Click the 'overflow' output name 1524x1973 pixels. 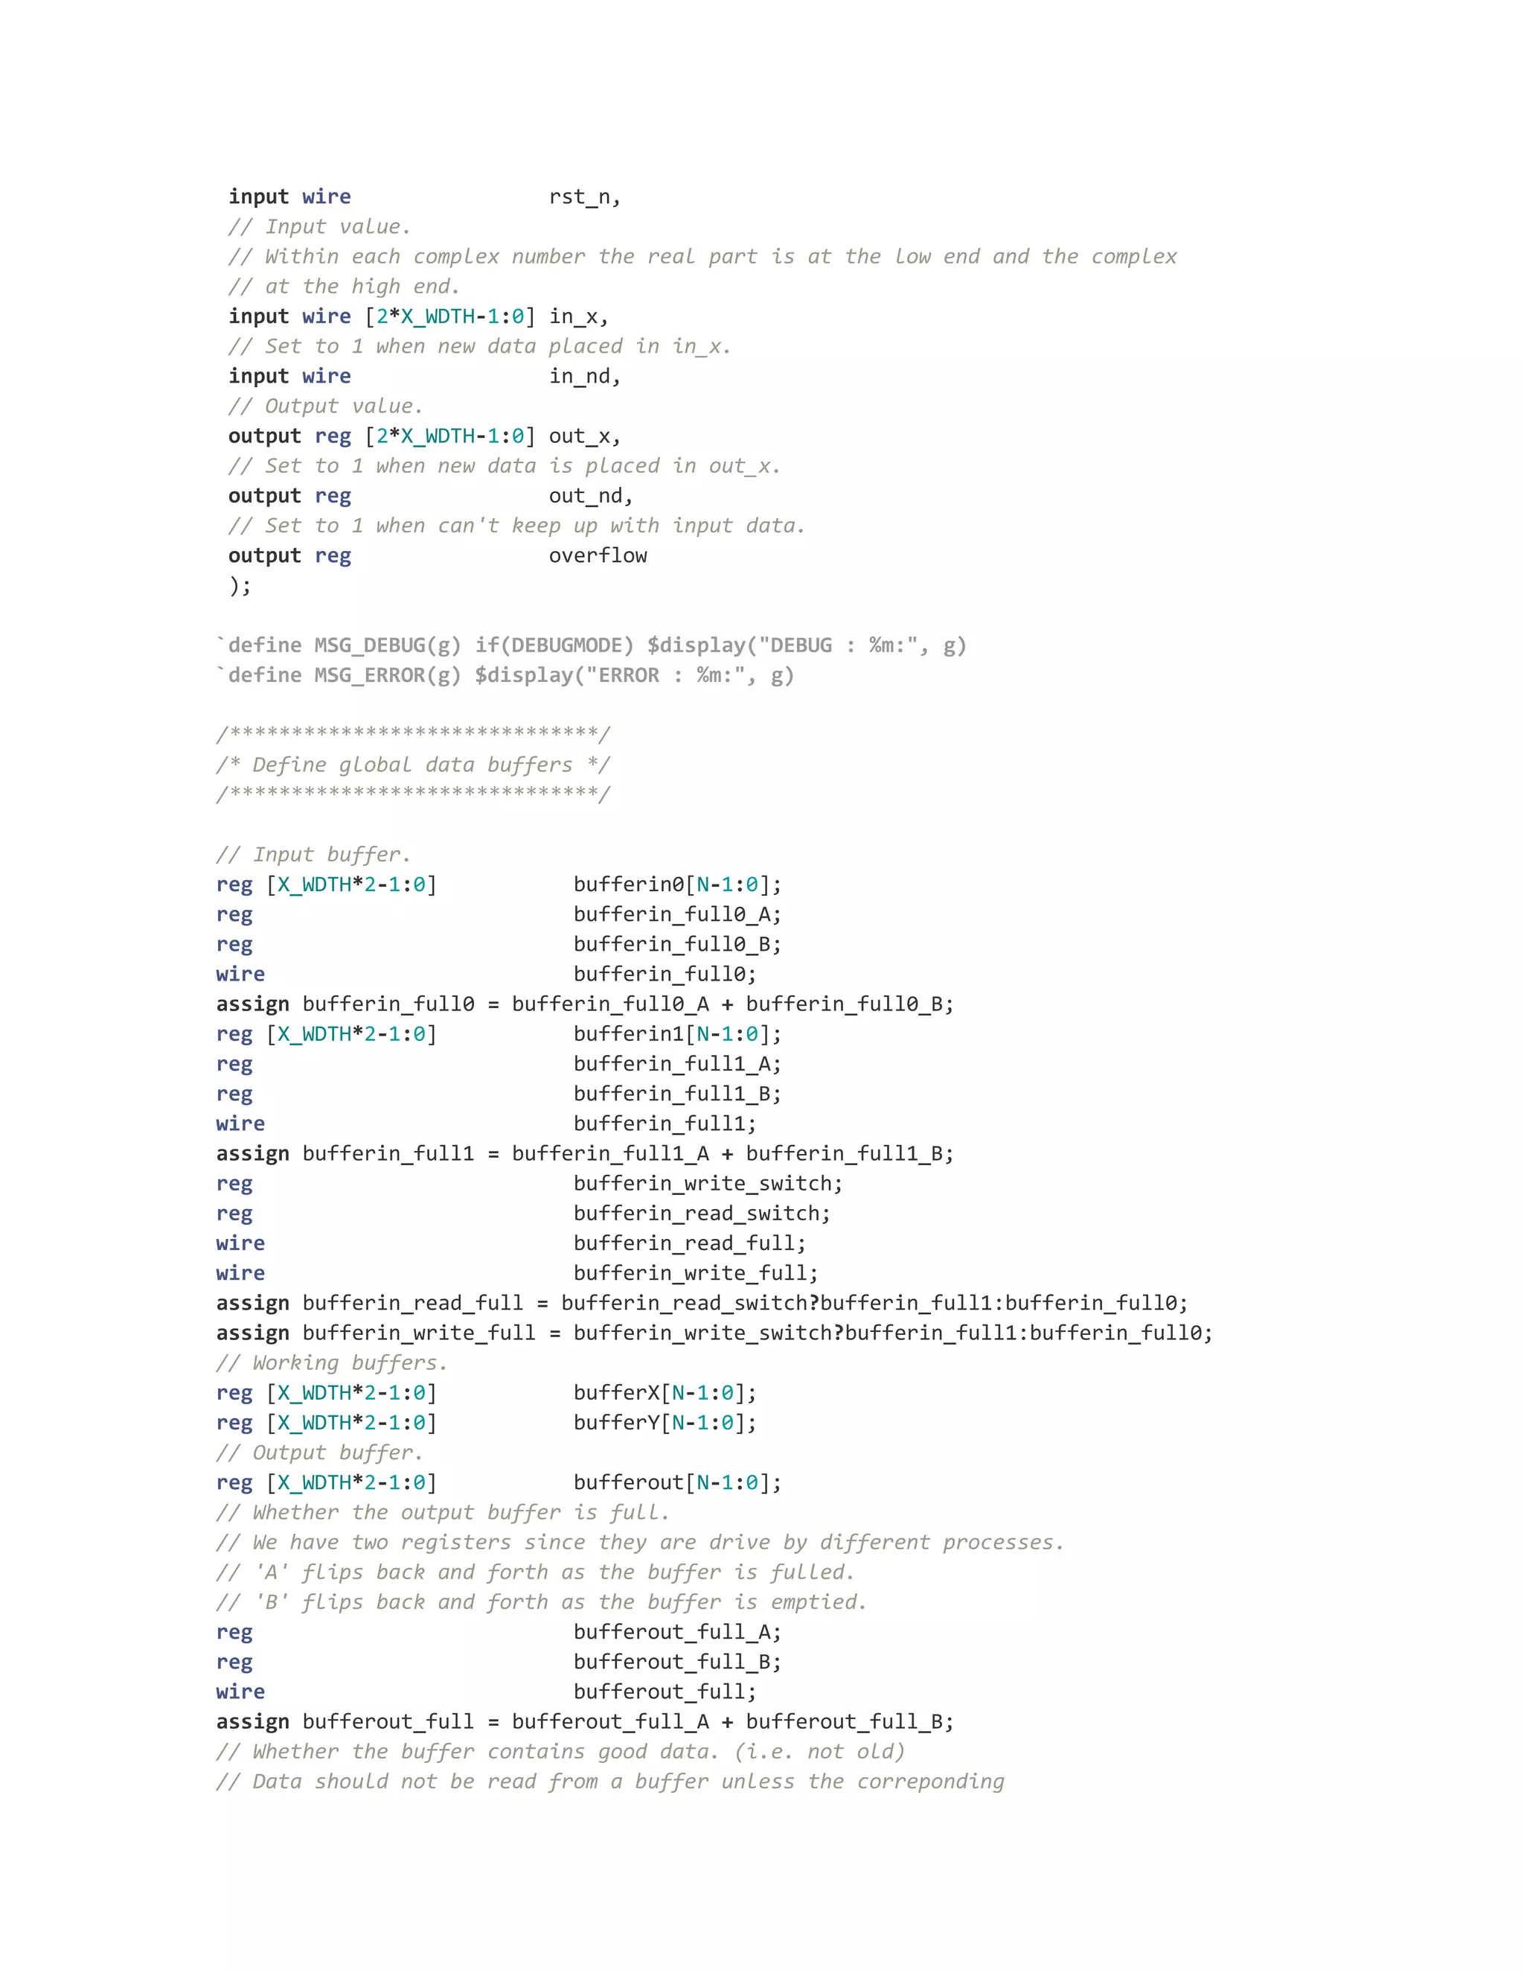(598, 555)
